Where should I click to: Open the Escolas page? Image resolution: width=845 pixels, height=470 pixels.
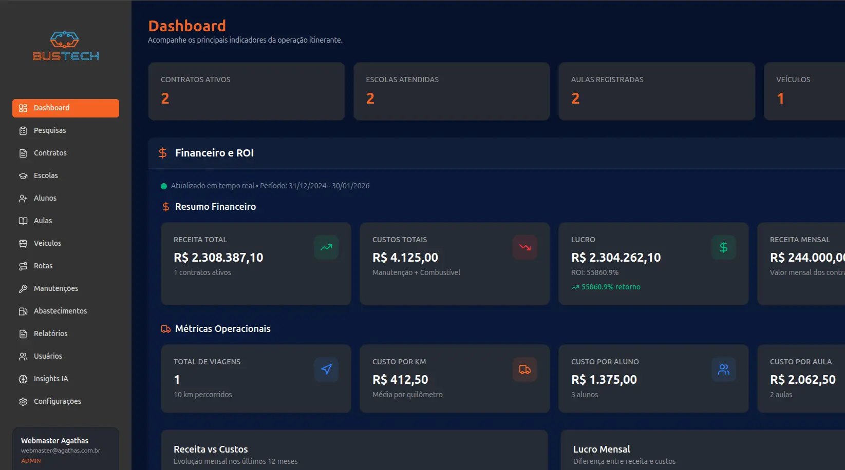pyautogui.click(x=46, y=175)
